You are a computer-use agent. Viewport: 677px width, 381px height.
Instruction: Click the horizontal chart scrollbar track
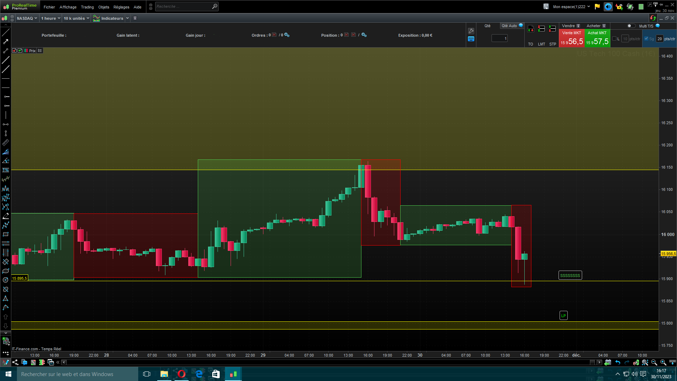point(328,362)
